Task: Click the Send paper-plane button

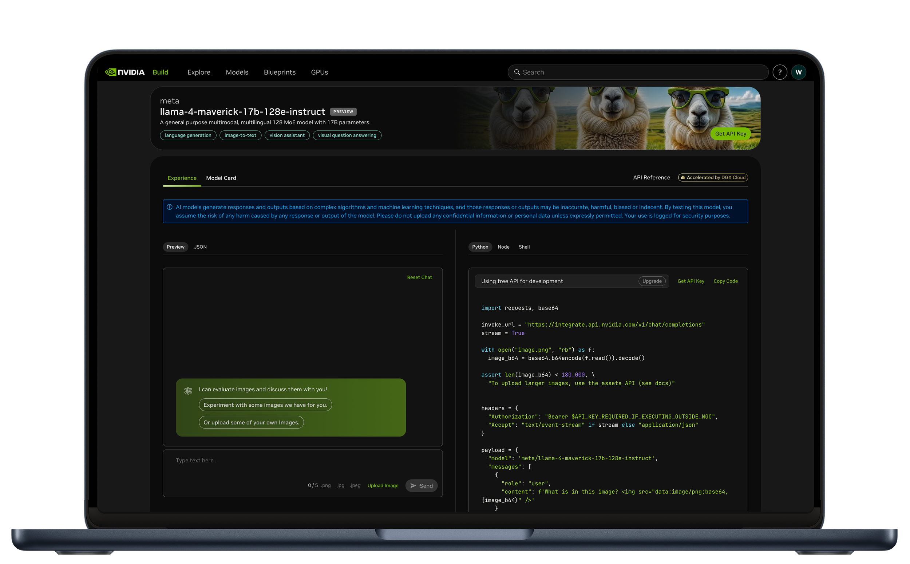Action: pyautogui.click(x=421, y=485)
